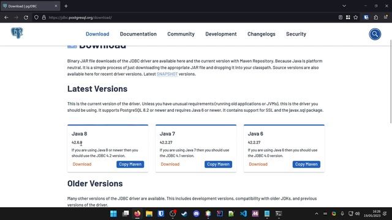Screen dimensions: 392x220
Task: Open the Community navigation item
Action: tap(181, 34)
